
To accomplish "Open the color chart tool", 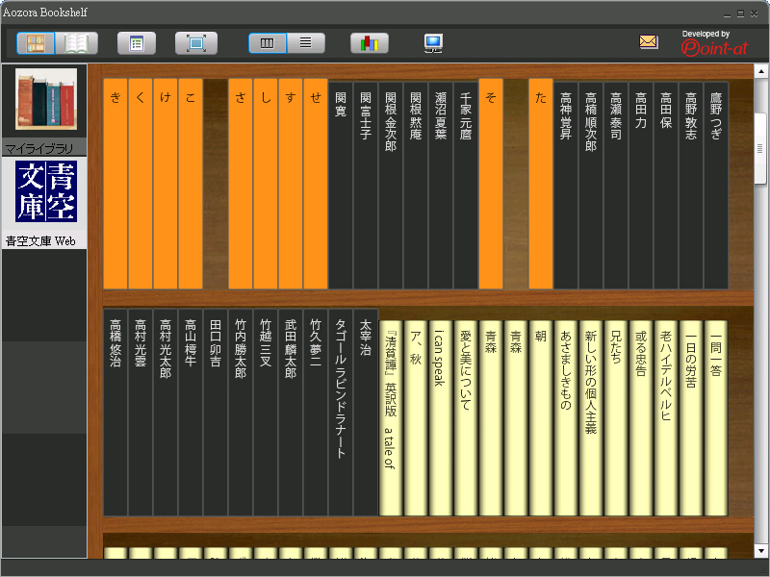I will click(369, 42).
